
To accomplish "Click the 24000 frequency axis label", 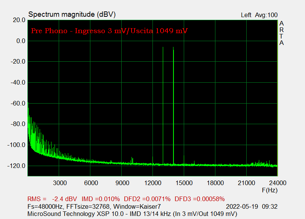I will [x=278, y=183].
